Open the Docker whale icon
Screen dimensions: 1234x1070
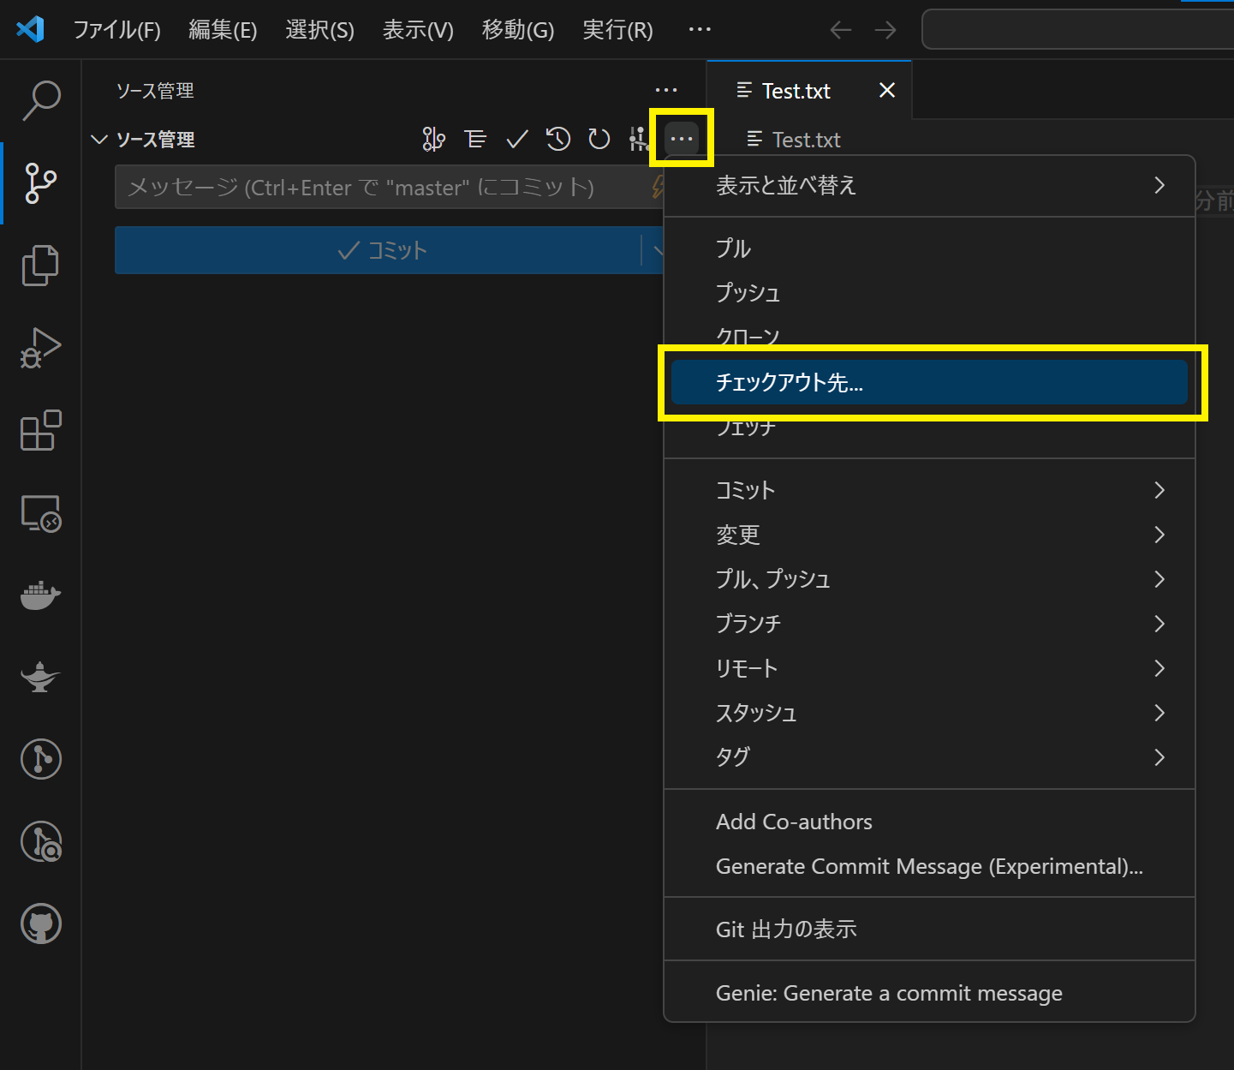click(40, 595)
